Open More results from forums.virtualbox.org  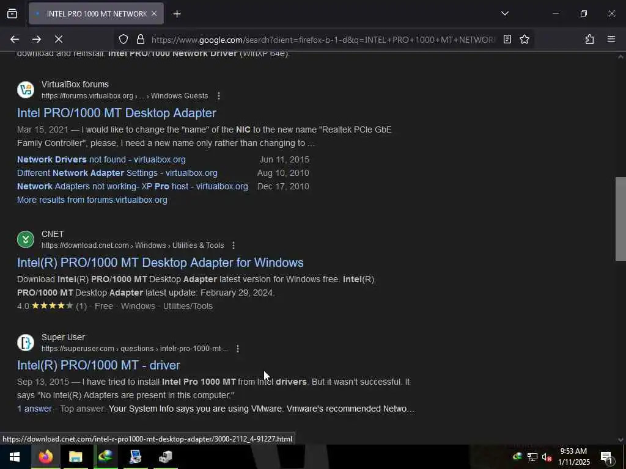pyautogui.click(x=92, y=200)
